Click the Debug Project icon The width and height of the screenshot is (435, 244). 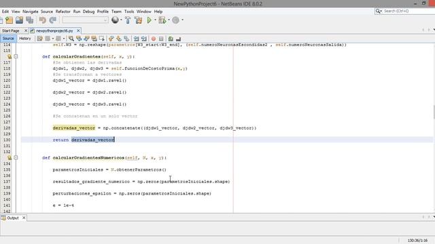tap(162, 20)
